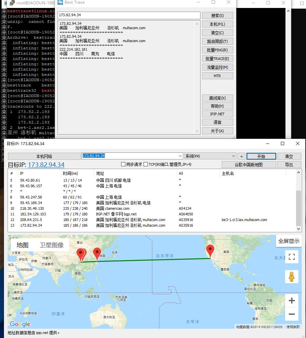Click the Best Trace title bar icon

coord(60,2)
